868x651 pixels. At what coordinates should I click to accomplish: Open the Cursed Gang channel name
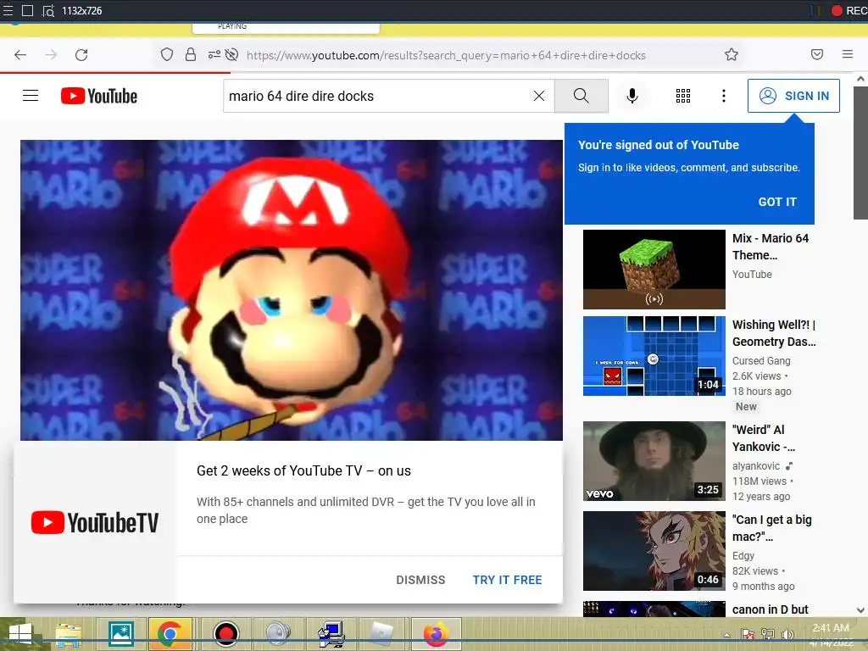pos(761,361)
